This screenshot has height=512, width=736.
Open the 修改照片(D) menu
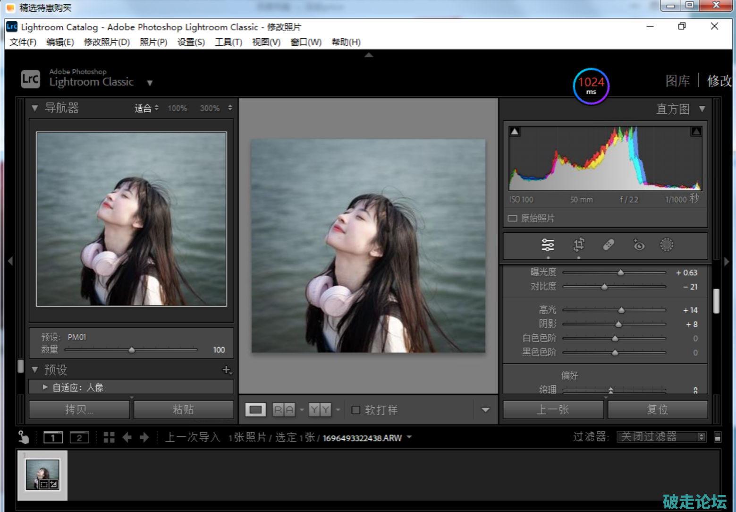pos(107,42)
